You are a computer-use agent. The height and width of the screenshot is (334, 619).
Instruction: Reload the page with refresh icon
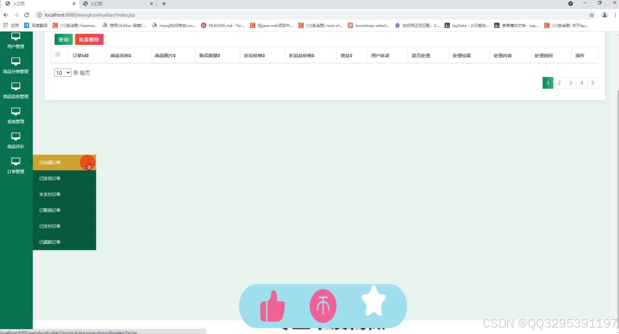(x=27, y=15)
